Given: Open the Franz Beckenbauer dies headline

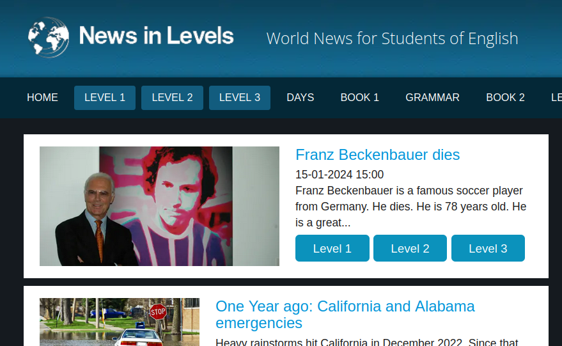Looking at the screenshot, I should coord(377,155).
